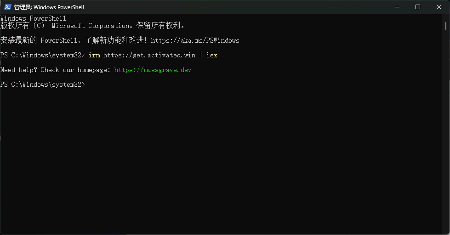Close the administrator PowerShell window
450x235 pixels.
tap(439, 7)
